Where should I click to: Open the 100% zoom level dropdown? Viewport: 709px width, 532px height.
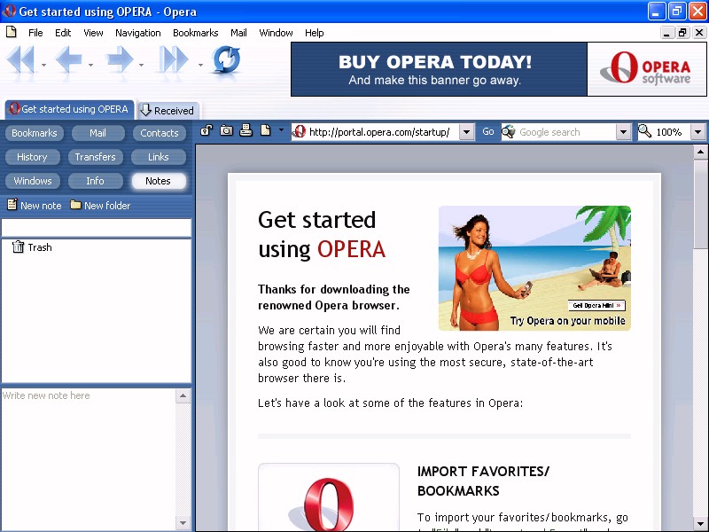pyautogui.click(x=697, y=132)
